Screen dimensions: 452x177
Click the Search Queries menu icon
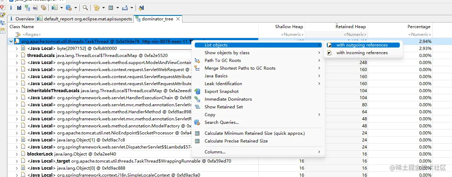pos(198,122)
